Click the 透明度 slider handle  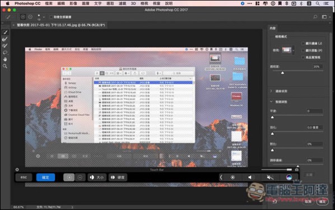point(282,73)
